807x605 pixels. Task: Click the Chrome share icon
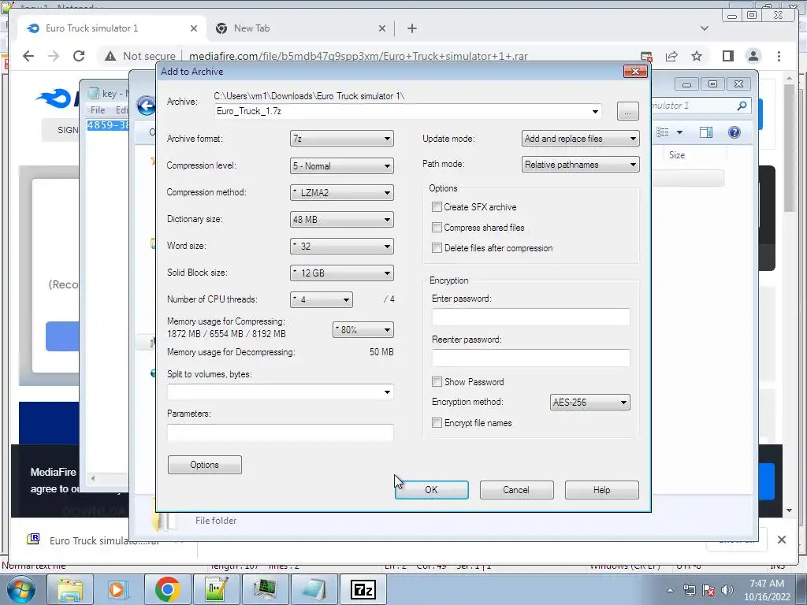point(671,56)
